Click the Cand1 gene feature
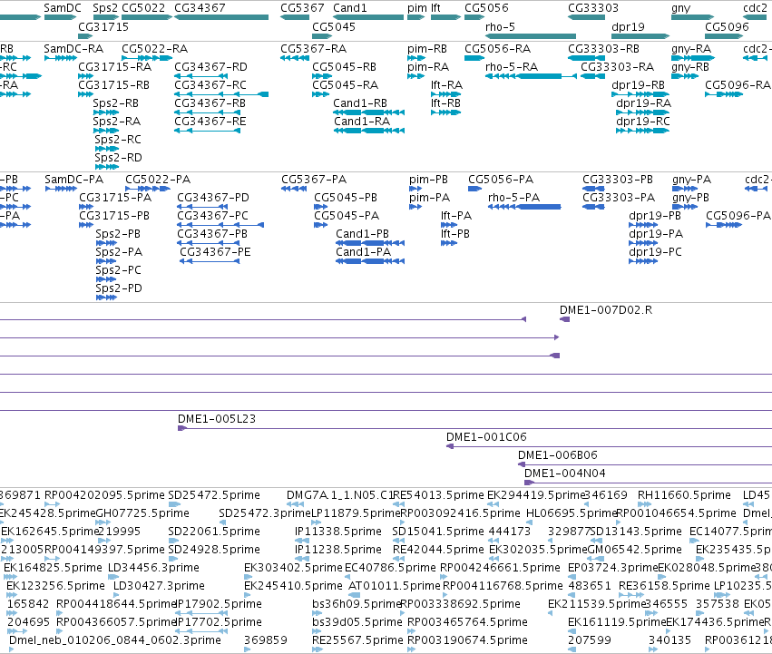 [368, 17]
